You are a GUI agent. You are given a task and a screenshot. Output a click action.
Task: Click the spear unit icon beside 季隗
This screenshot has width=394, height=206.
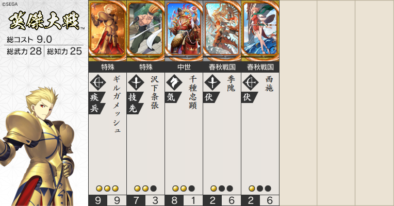coord(212,82)
